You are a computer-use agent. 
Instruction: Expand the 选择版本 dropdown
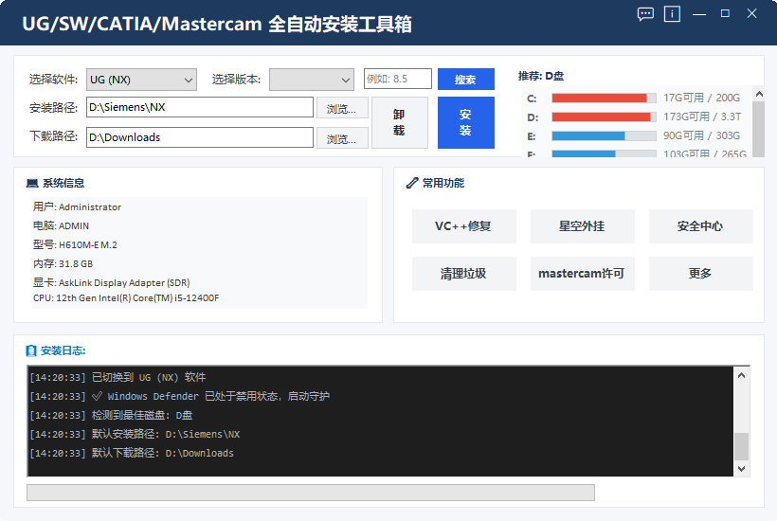[311, 80]
